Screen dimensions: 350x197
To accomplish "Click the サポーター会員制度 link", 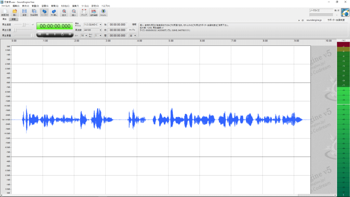I will (x=336, y=21).
